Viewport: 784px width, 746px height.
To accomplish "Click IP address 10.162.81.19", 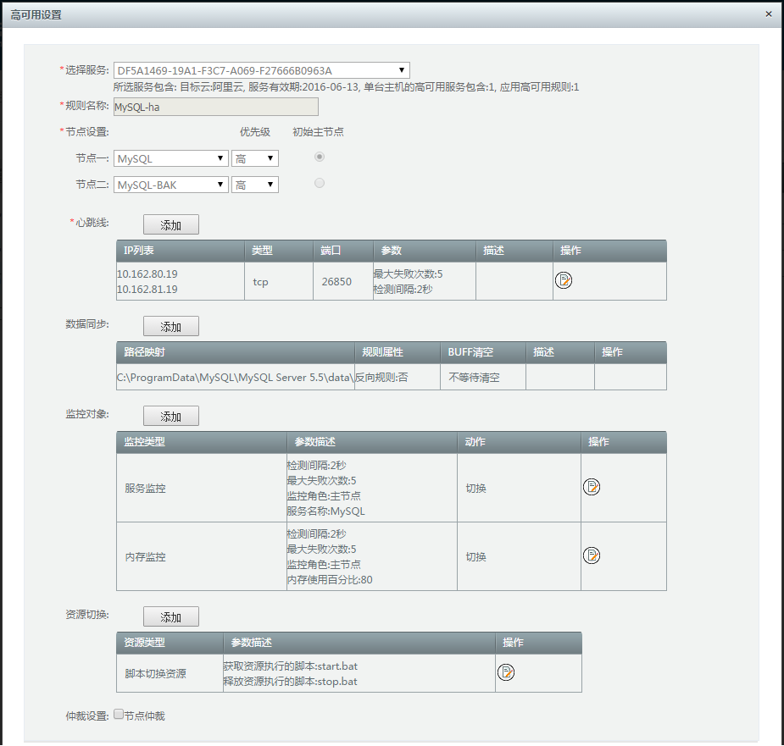I will [x=147, y=289].
